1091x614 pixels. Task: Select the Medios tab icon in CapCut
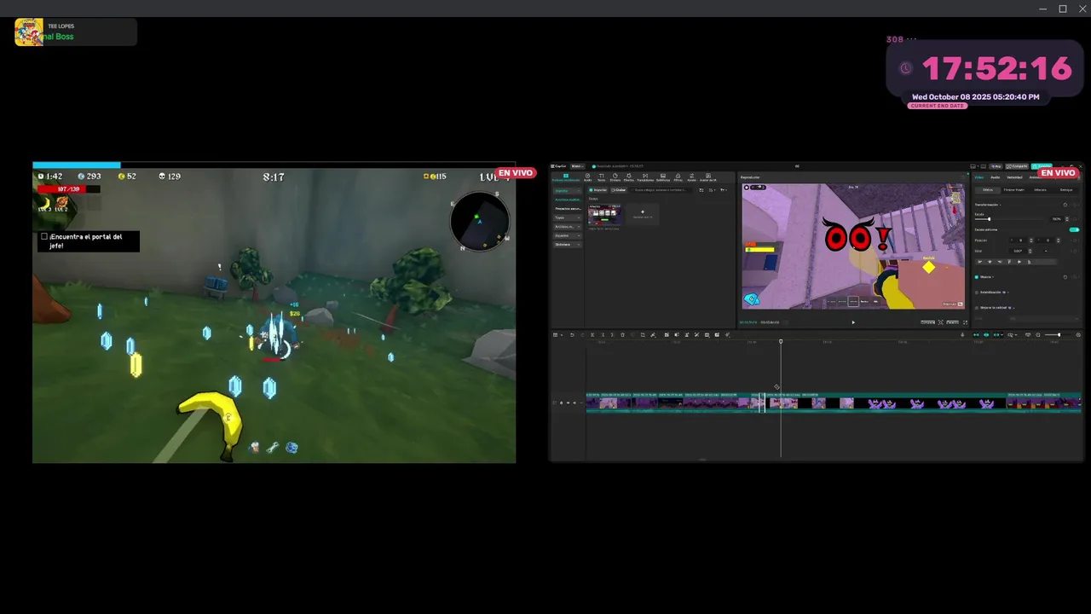coord(566,176)
